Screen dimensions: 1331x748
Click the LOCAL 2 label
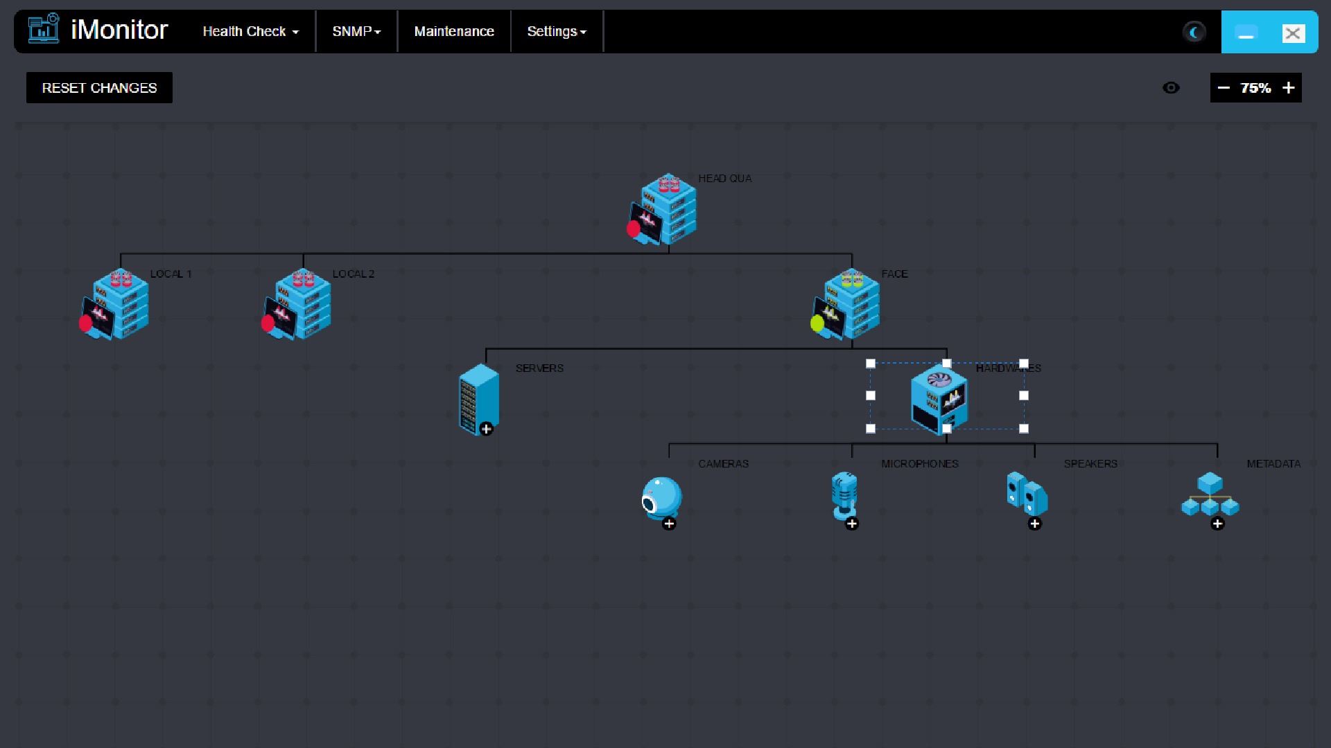[354, 274]
